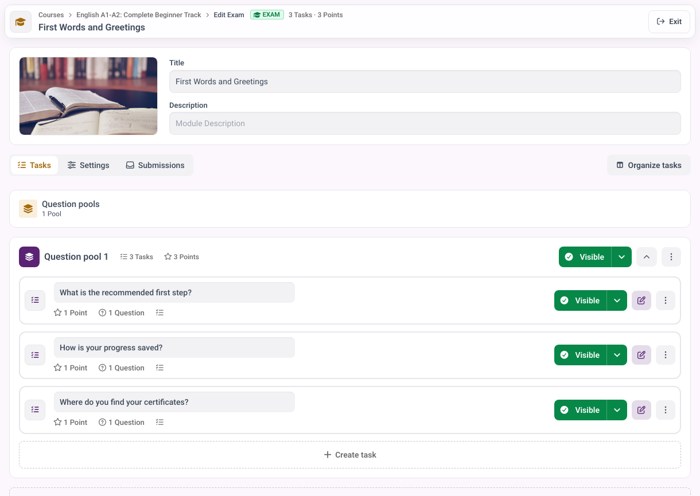Click the Title input field
The height and width of the screenshot is (496, 700).
pos(425,81)
